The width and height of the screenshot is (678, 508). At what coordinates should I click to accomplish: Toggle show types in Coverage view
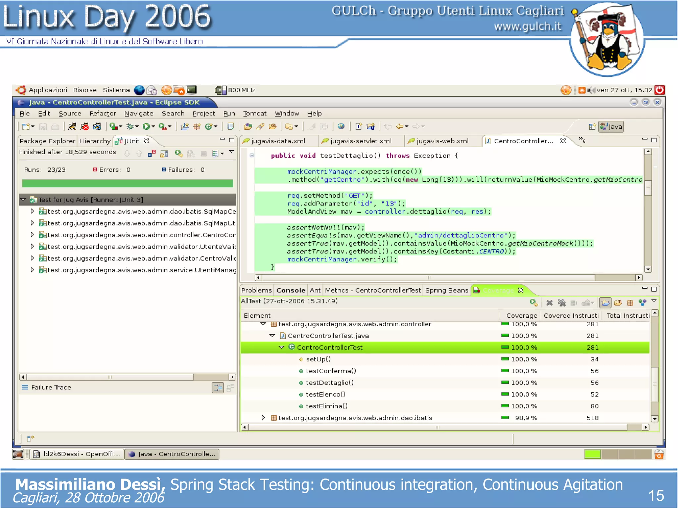643,303
